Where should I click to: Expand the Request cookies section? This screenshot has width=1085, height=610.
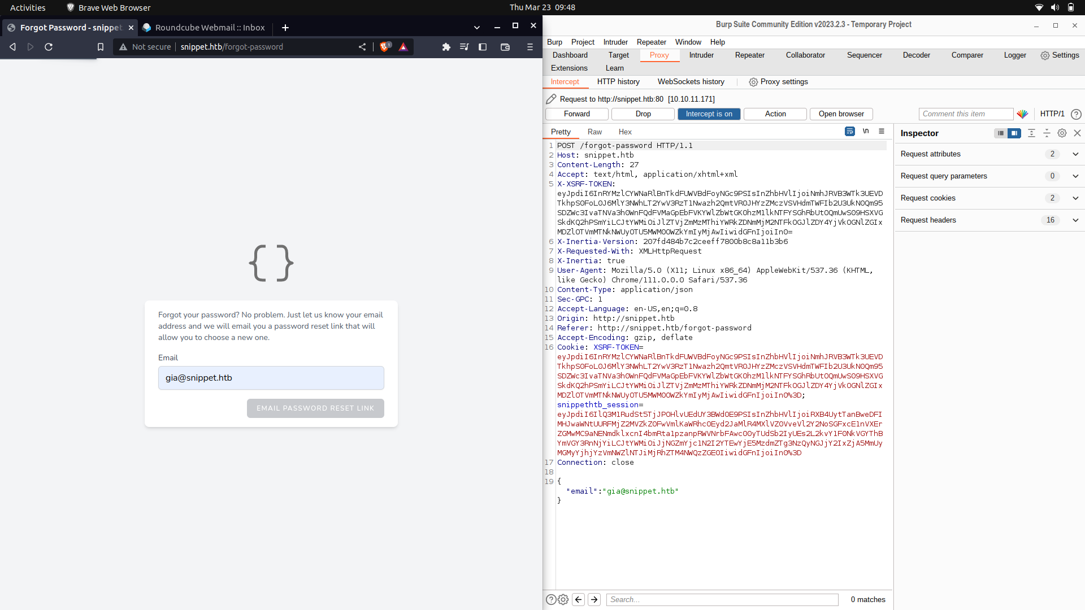tap(1075, 198)
